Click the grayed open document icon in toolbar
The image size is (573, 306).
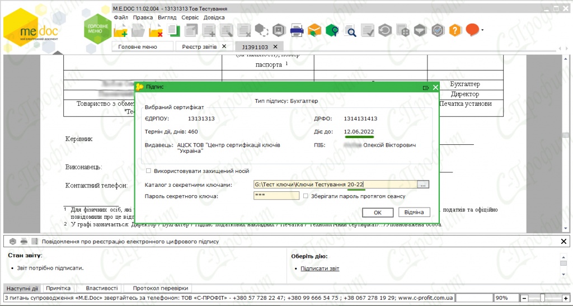pyautogui.click(x=138, y=31)
